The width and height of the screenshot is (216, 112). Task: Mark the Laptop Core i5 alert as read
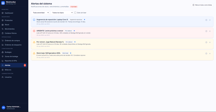(206, 20)
